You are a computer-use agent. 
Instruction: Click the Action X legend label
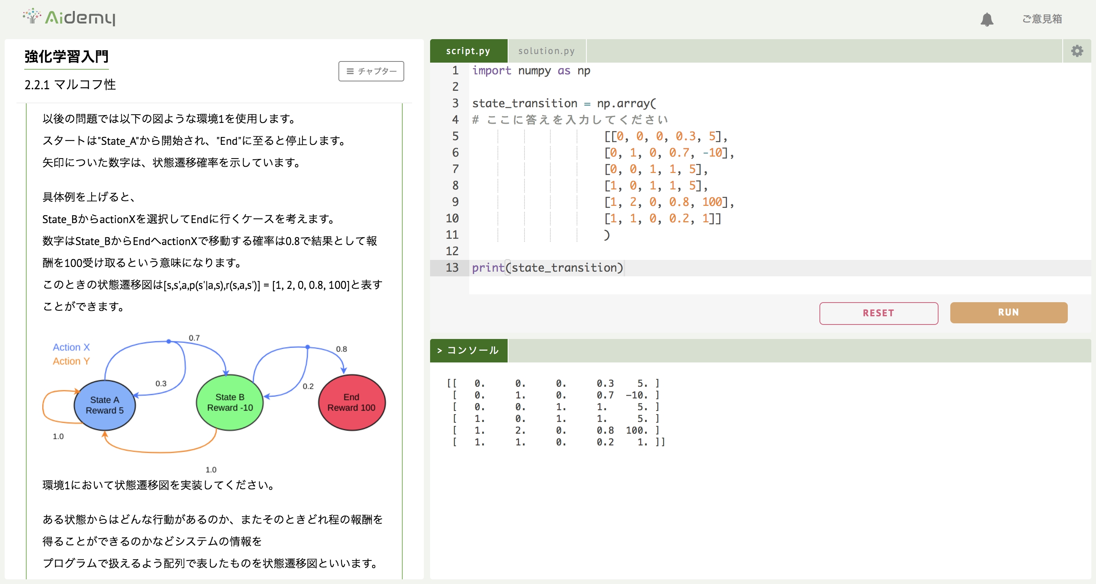(71, 347)
